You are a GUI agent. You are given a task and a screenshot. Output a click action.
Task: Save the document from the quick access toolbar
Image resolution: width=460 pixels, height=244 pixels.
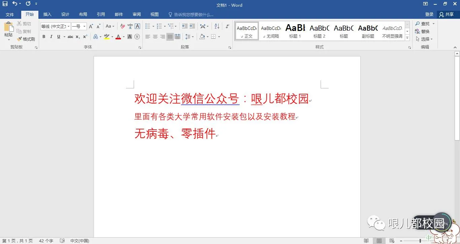pos(5,4)
